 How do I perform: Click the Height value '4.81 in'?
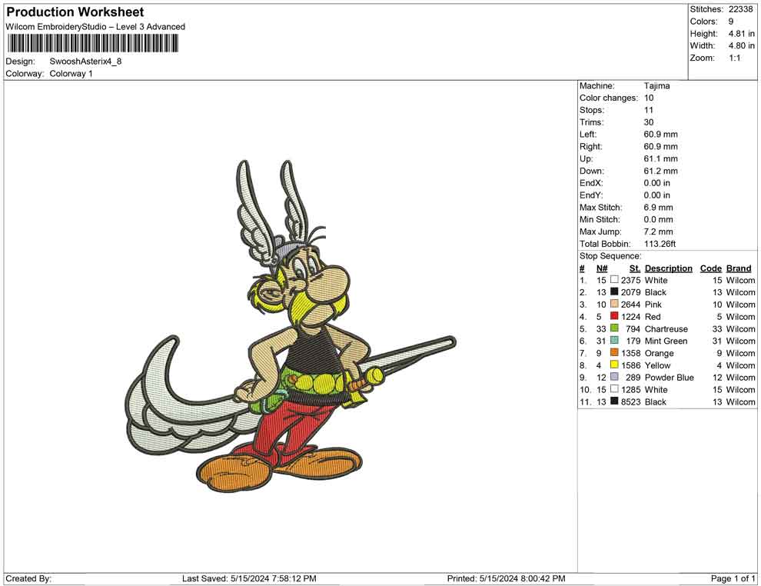click(742, 34)
